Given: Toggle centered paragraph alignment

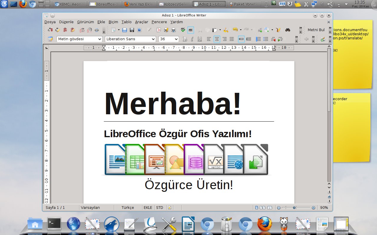Looking at the screenshot, I should (217, 39).
